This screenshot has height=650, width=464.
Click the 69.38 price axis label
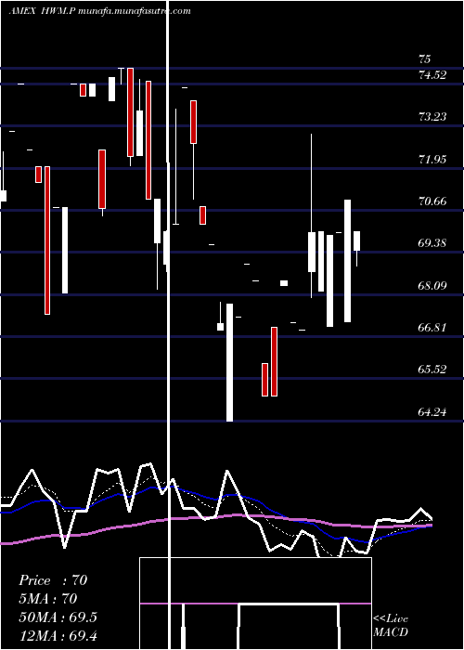pyautogui.click(x=432, y=243)
